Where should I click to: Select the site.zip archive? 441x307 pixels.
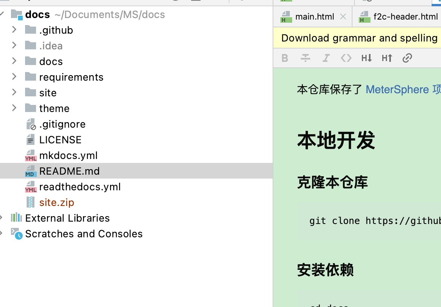[56, 202]
